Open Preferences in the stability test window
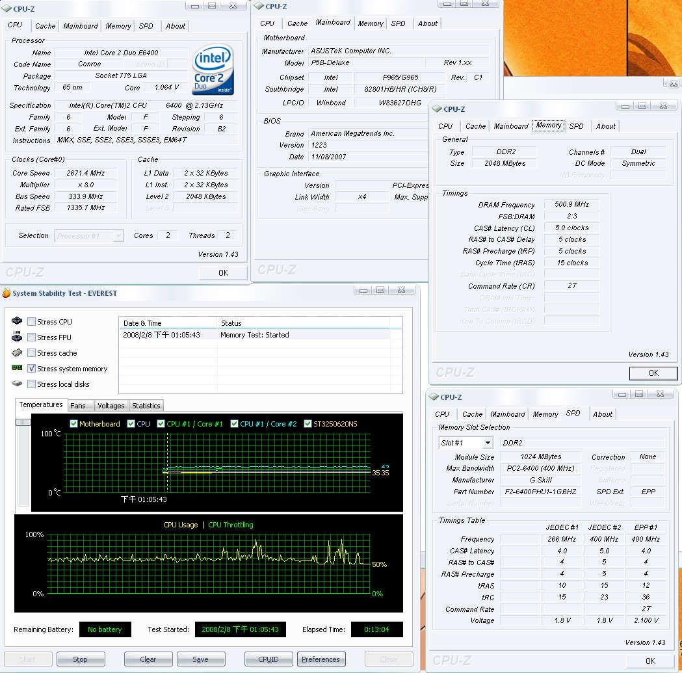The image size is (682, 673). tap(321, 659)
